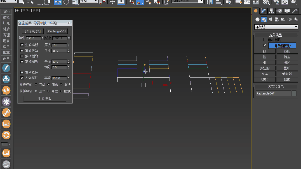Open the Utilities hammer panel tab
The height and width of the screenshot is (169, 301).
click(x=294, y=11)
